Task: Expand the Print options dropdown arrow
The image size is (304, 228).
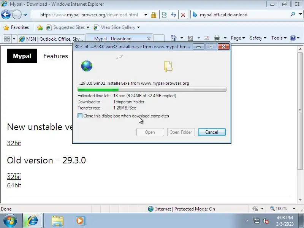Action: point(225,38)
